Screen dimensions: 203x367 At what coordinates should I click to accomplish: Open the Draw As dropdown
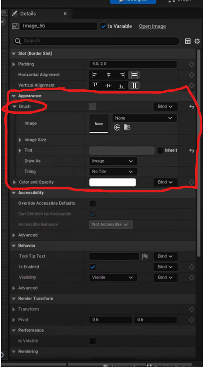coord(113,161)
